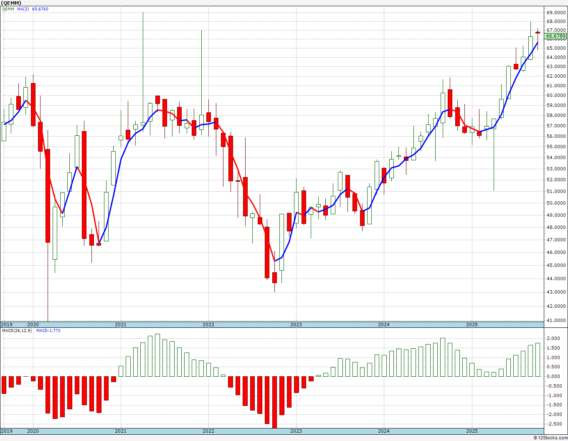Click the 45.0000 price axis label
This screenshot has height=441, width=568.
coord(556,265)
